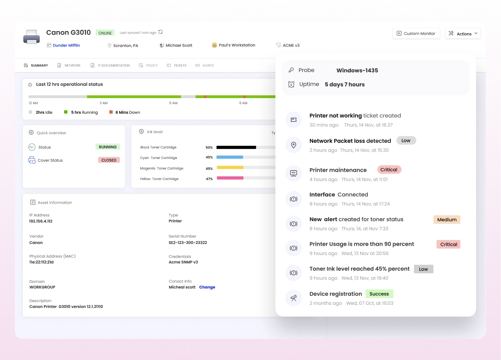
Task: Click the alert icon beside Interface Connected
Action: coord(293,199)
